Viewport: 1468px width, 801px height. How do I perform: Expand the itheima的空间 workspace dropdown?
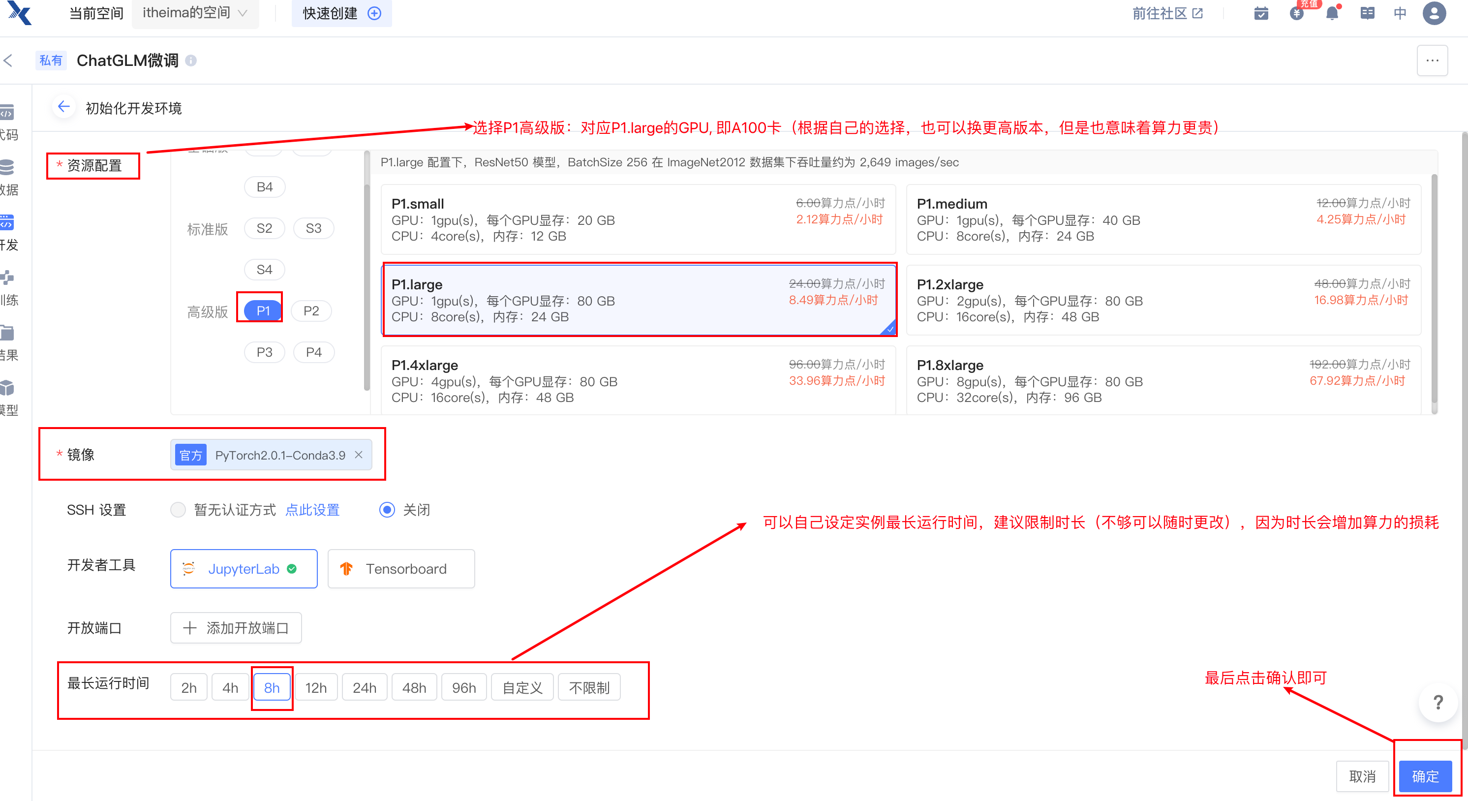195,13
